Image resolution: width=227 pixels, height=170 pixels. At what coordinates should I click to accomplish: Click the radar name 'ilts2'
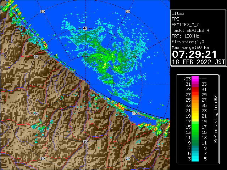tap(178, 13)
